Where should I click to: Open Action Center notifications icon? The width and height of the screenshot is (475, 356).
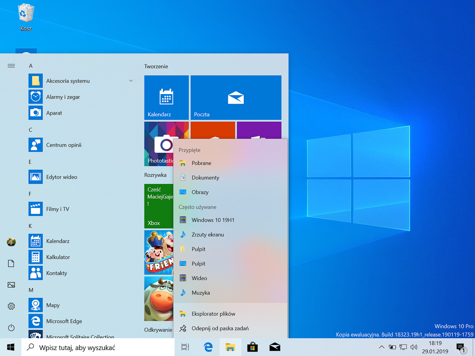(x=460, y=347)
